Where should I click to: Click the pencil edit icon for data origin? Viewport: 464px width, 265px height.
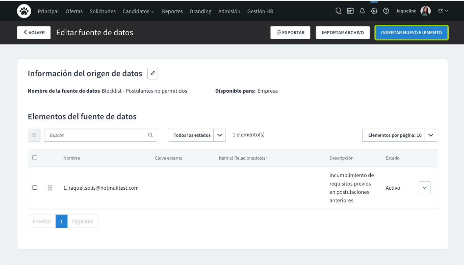click(x=152, y=74)
